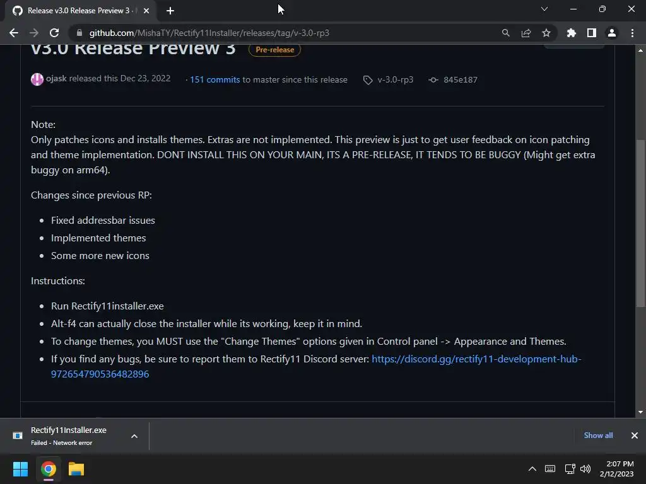
Task: Click the commit icon beside 845e187
Action: coord(433,80)
